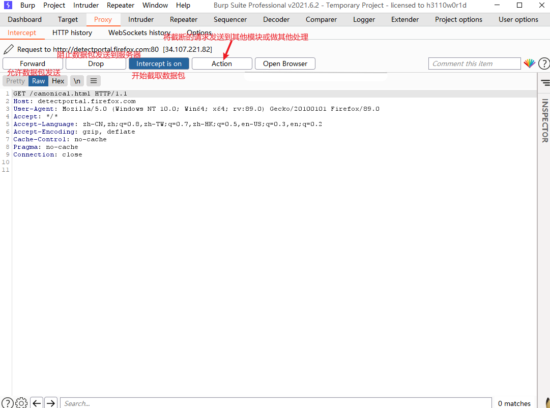This screenshot has height=408, width=550.
Task: Click the bottom-left help question mark
Action: [7, 403]
